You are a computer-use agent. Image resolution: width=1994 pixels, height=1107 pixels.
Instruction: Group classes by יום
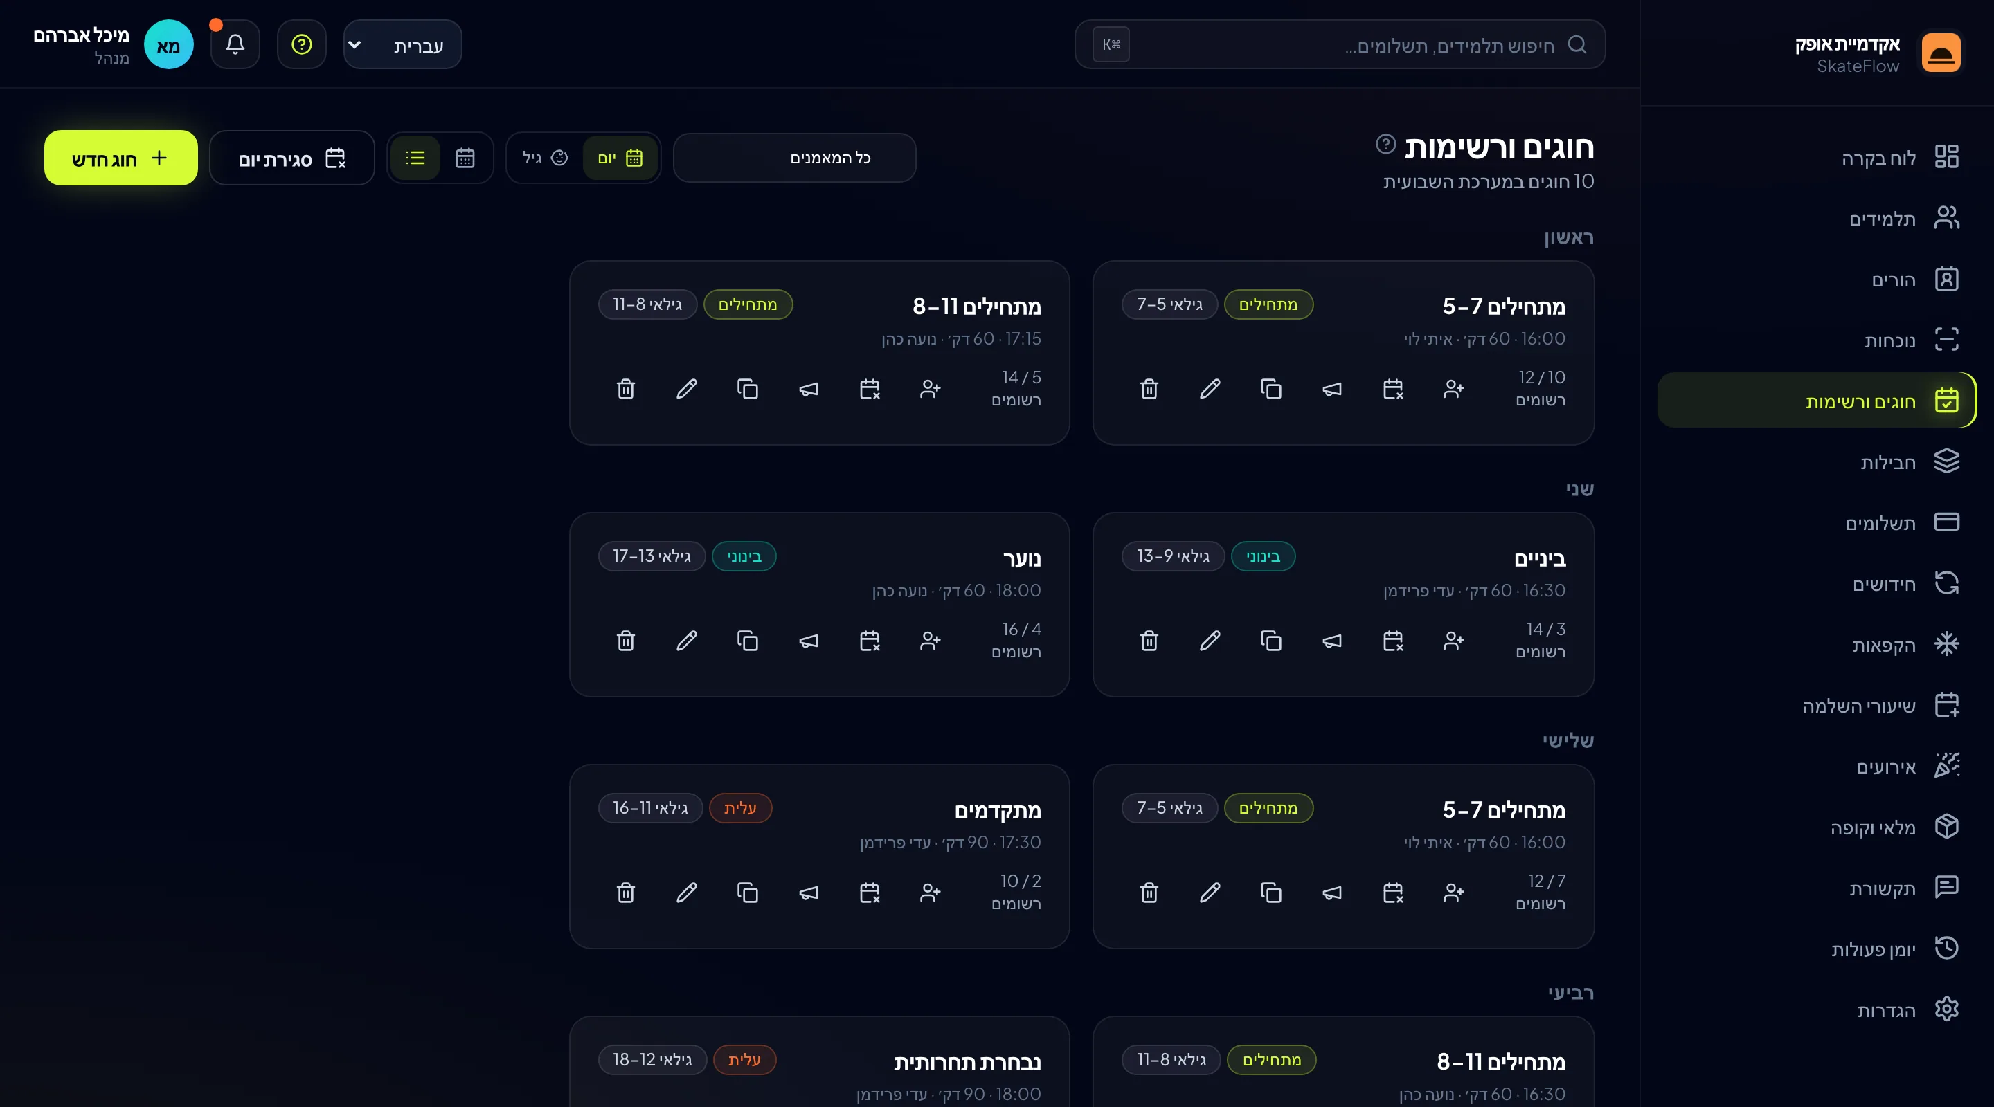click(x=619, y=158)
